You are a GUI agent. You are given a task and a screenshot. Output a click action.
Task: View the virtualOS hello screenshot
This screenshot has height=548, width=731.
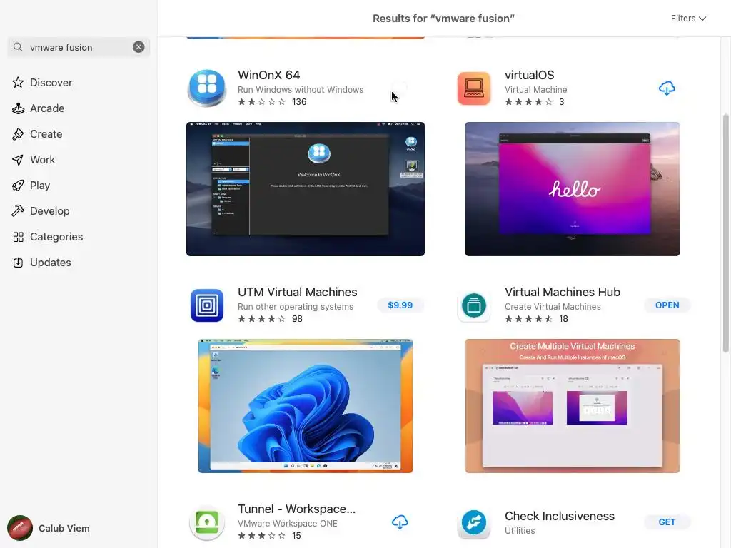(x=572, y=188)
